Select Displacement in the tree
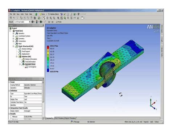172x132 pixels. [25, 54]
